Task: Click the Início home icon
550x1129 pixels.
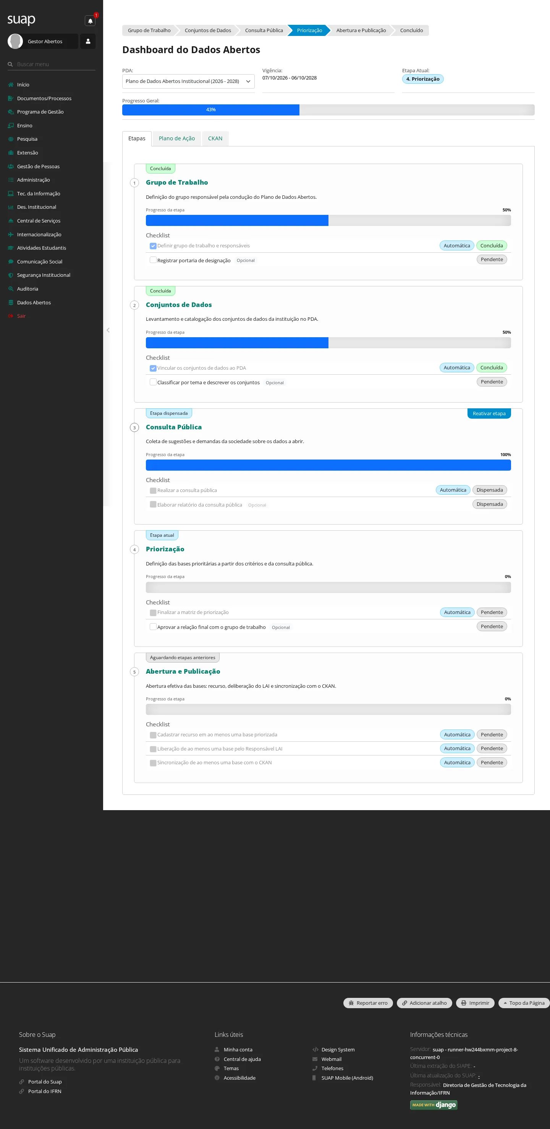Action: click(x=11, y=84)
